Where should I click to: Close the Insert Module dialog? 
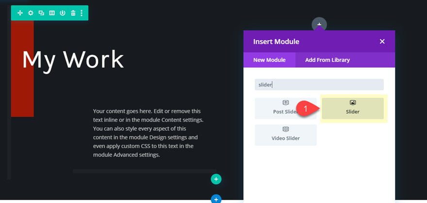click(x=382, y=41)
